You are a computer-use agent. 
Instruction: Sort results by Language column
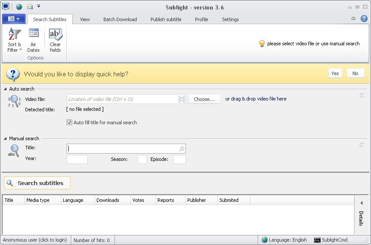[78, 200]
